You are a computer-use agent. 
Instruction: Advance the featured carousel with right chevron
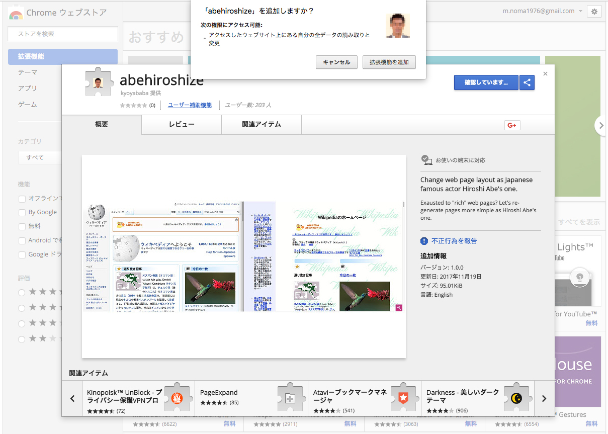pyautogui.click(x=601, y=126)
